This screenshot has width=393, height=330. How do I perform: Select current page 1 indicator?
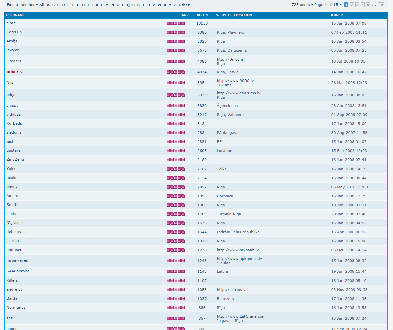(x=346, y=5)
